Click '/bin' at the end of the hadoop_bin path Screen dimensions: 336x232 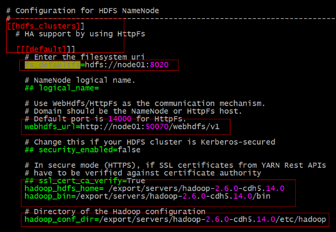pyautogui.click(x=261, y=196)
